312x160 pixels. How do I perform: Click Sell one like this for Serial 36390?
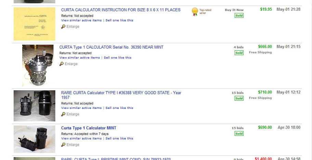pos(117,58)
